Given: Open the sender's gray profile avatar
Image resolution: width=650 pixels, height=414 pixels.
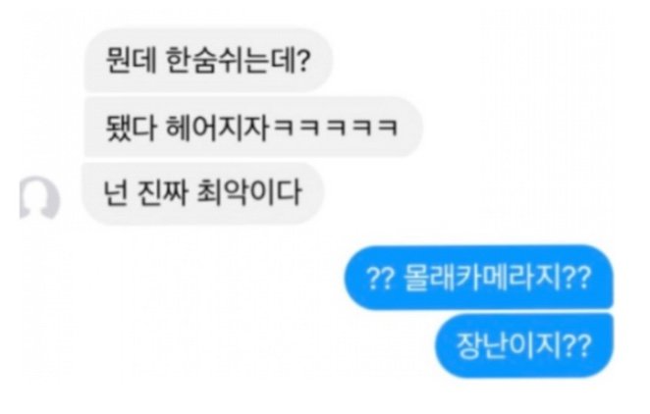Looking at the screenshot, I should point(40,197).
